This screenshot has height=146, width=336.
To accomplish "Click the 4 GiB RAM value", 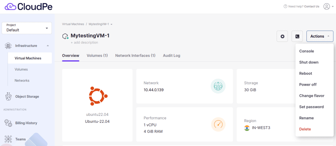I will pos(153,132).
